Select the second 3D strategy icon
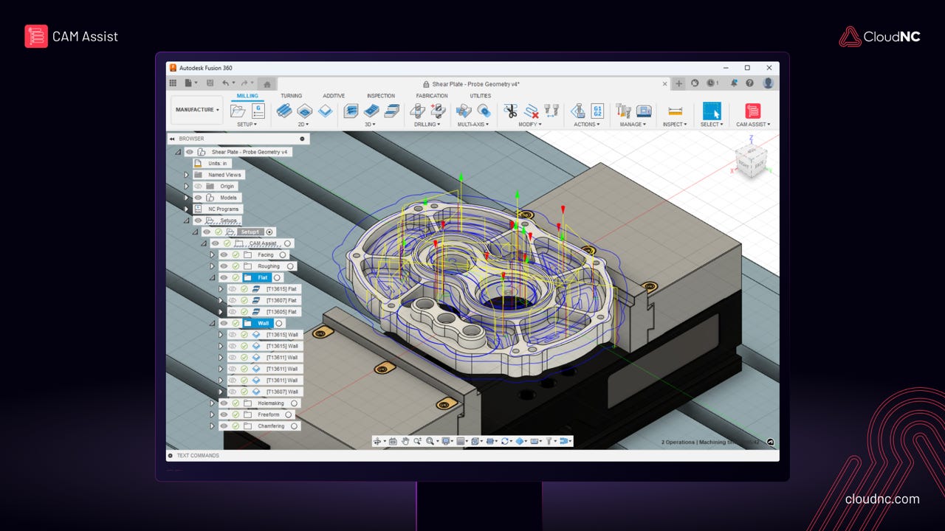This screenshot has height=531, width=945. (x=371, y=111)
